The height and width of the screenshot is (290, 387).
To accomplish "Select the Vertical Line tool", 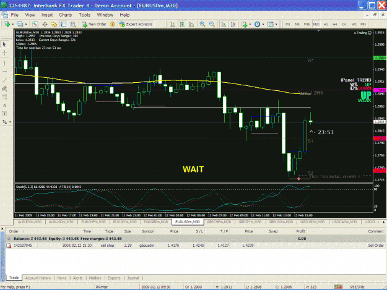I will pos(4,63).
